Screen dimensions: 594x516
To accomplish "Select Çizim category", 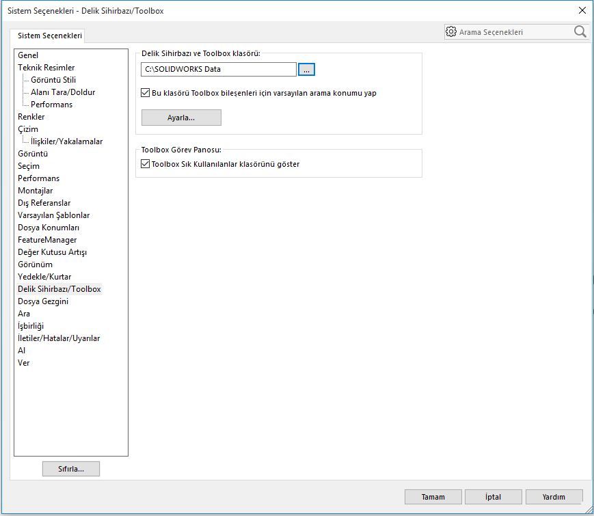I will (x=28, y=128).
